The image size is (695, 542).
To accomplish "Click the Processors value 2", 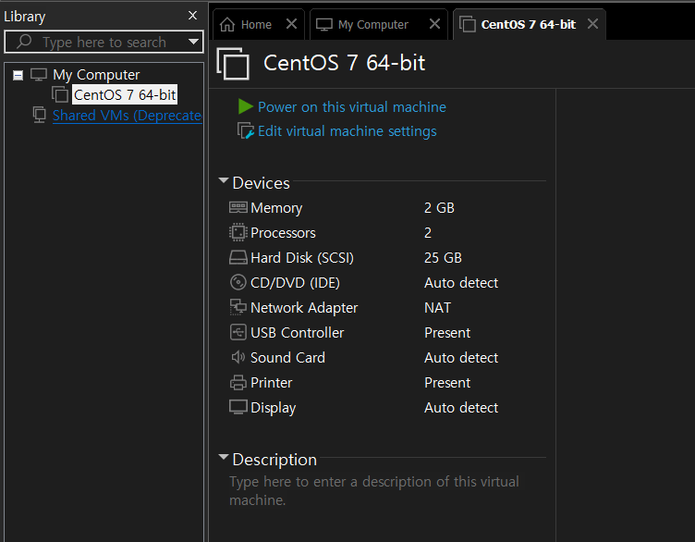I will coord(428,233).
